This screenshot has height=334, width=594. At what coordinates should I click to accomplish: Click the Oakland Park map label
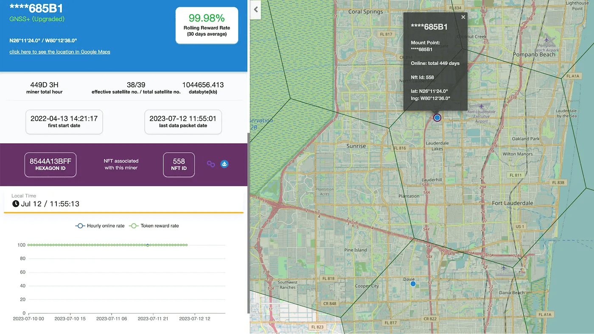click(x=526, y=139)
